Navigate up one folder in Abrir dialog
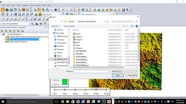Image resolution: width=186 pixels, height=104 pixels. point(62,21)
